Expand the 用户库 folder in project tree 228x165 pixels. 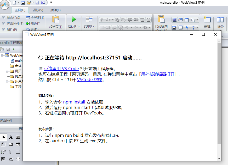[7, 82]
